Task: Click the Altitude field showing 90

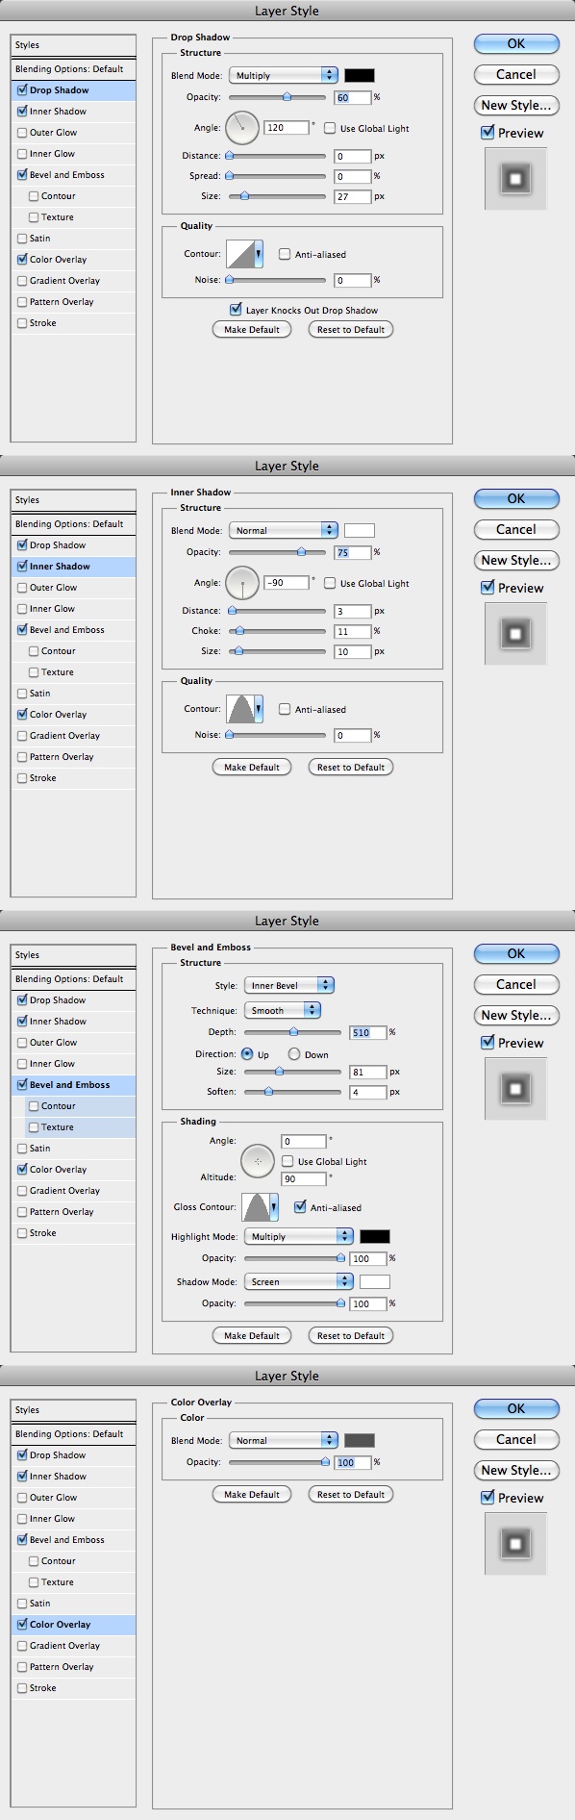Action: point(304,1178)
